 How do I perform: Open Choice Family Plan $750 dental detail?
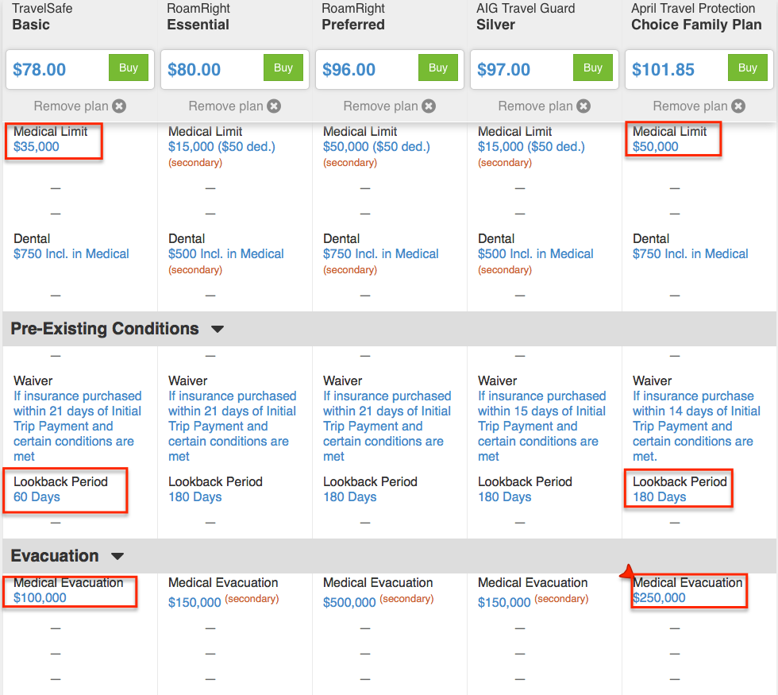(690, 253)
